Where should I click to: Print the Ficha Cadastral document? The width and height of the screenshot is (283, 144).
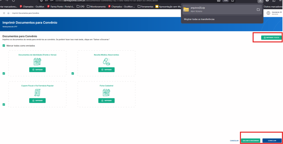click(106, 101)
